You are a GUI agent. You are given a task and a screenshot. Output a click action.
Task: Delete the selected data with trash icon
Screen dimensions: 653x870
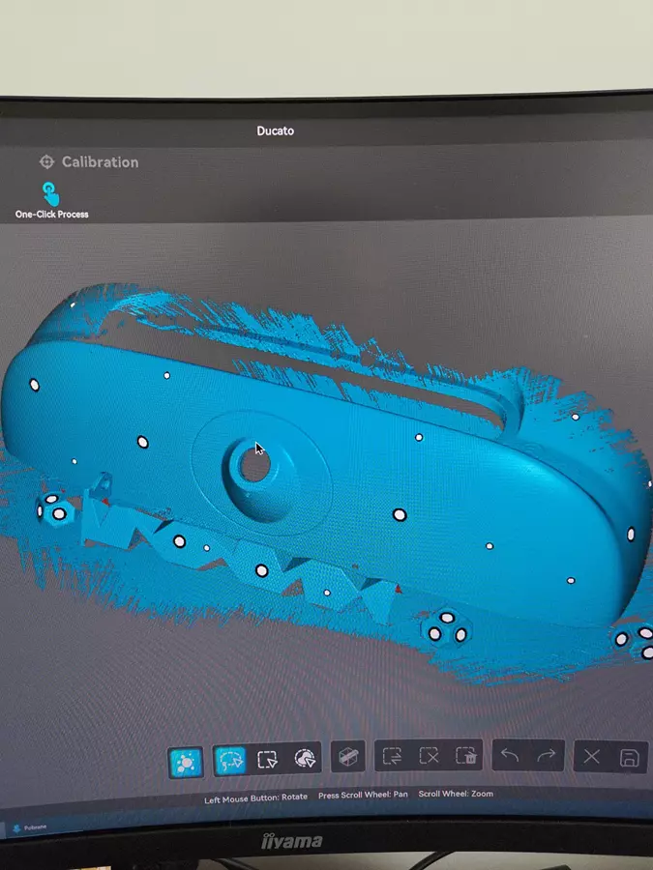466,756
